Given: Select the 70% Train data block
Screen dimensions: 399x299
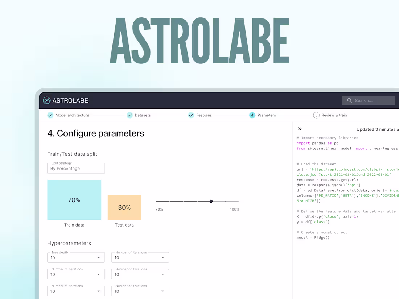Looking at the screenshot, I should 74,200.
